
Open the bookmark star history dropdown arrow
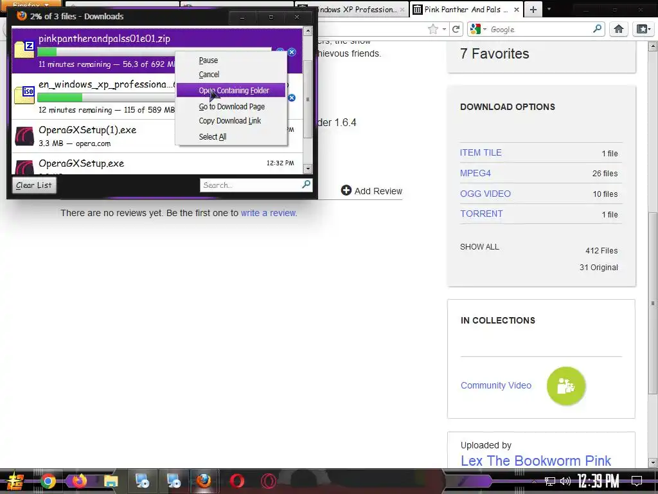coord(444,29)
